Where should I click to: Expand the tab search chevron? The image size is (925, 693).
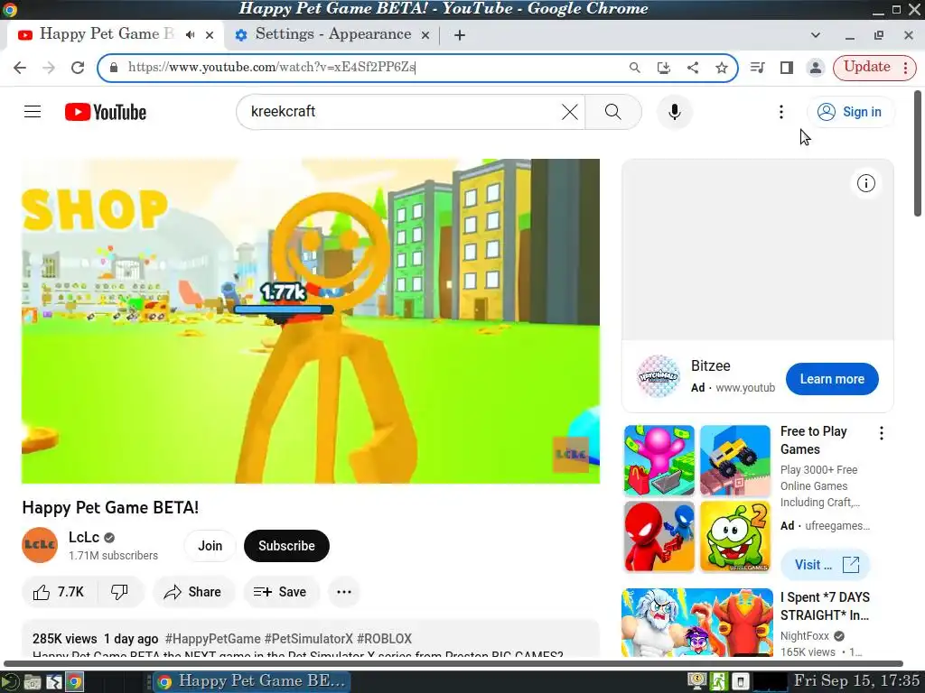coord(816,35)
